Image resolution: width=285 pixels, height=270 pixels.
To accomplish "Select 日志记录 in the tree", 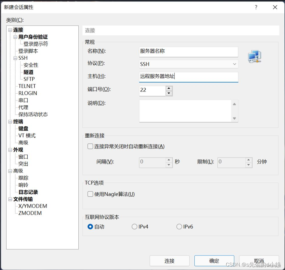I will pyautogui.click(x=28, y=192).
